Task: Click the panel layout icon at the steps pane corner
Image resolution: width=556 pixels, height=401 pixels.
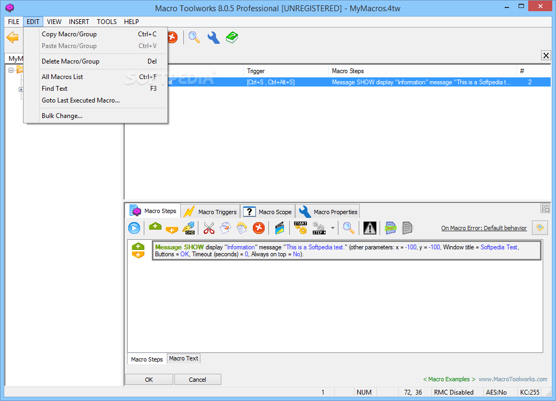Action: pyautogui.click(x=545, y=208)
